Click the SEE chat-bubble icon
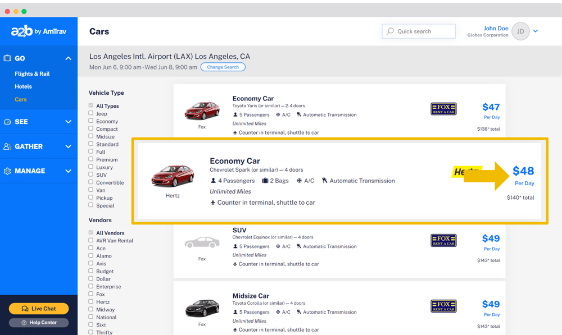 [8, 121]
